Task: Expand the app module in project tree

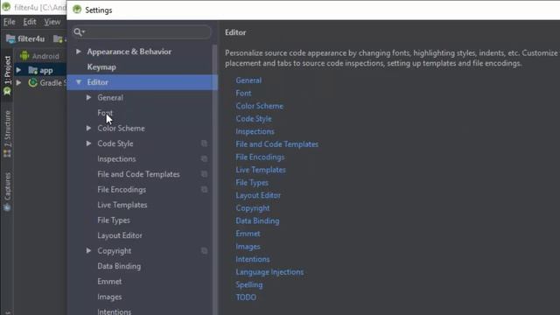Action: pyautogui.click(x=18, y=70)
